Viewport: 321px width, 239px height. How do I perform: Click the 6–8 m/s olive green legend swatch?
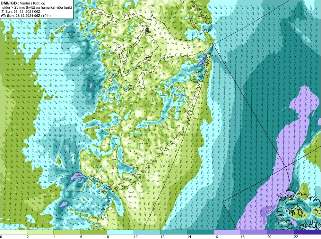click(93, 232)
